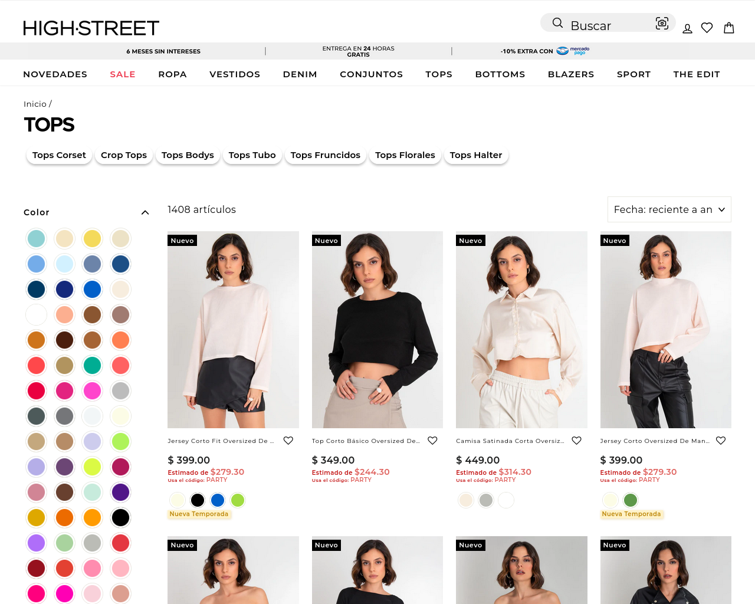
Task: Open the DENIM menu
Action: pyautogui.click(x=300, y=74)
